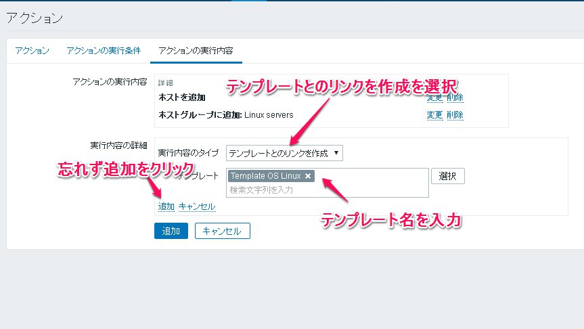584x329 pixels.
Task: Click the アクション page heading
Action: (x=35, y=18)
